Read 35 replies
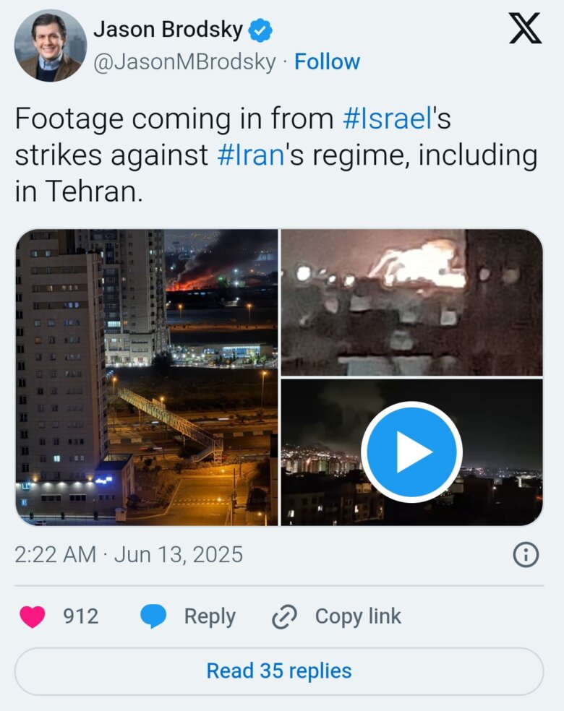564x711 pixels. 279,671
